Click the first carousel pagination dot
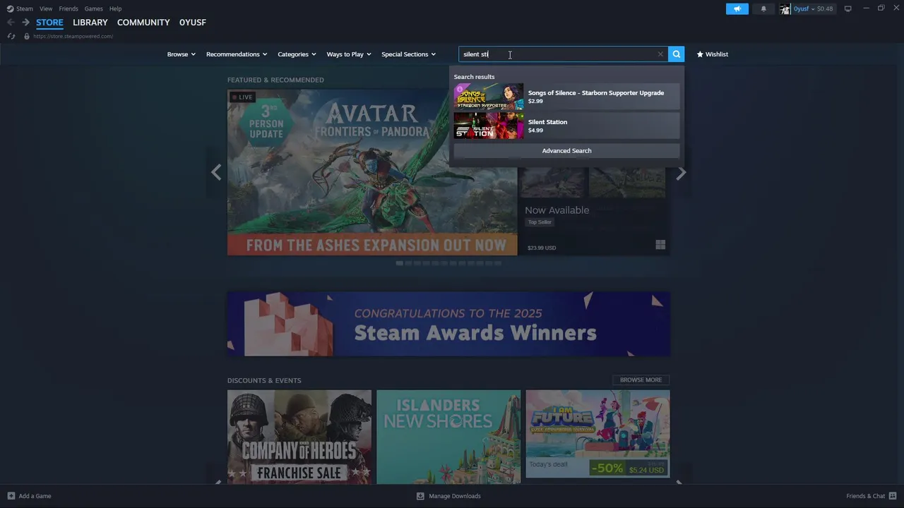This screenshot has width=904, height=508. coord(400,263)
